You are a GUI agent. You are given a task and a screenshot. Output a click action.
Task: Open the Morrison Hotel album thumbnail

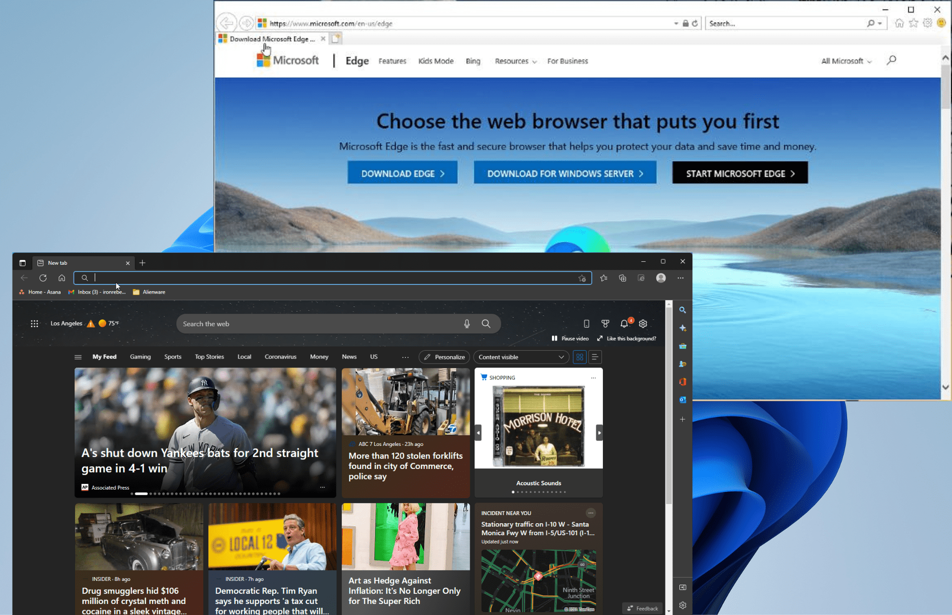coord(539,427)
